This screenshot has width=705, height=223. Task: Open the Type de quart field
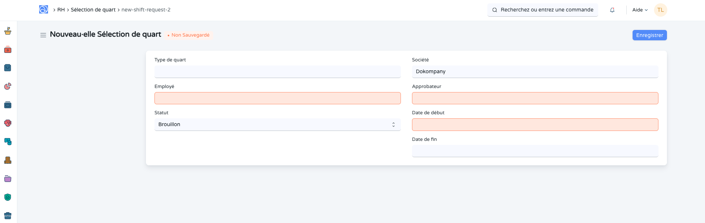click(x=277, y=72)
